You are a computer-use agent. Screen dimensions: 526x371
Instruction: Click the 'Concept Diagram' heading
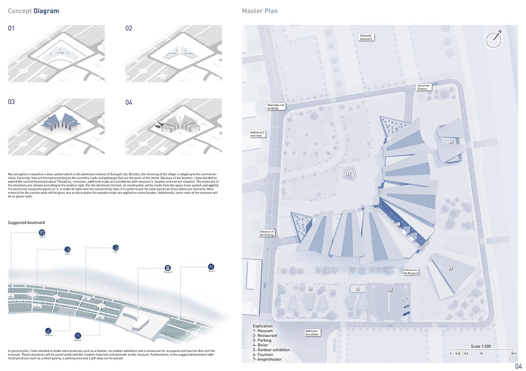33,11
